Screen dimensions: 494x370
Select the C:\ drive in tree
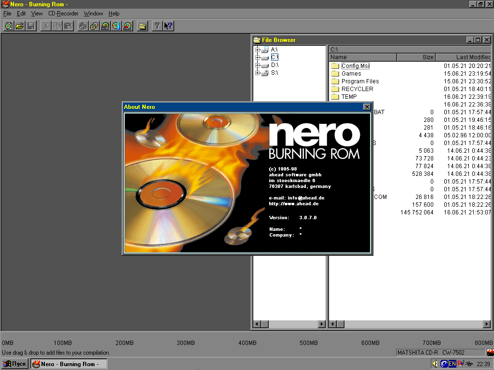tap(274, 57)
